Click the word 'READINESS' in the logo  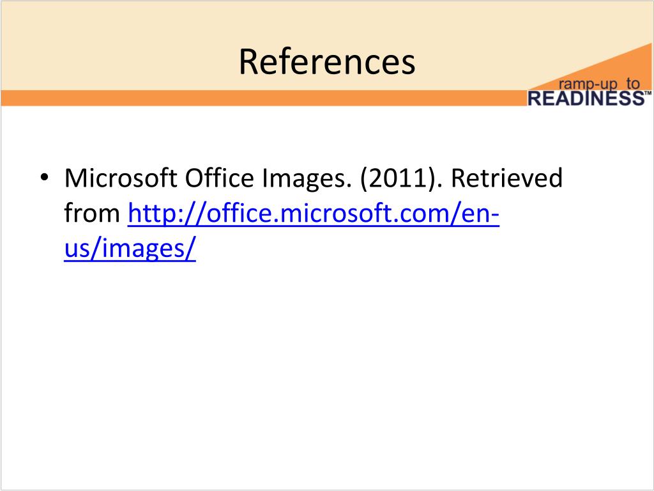tap(586, 98)
